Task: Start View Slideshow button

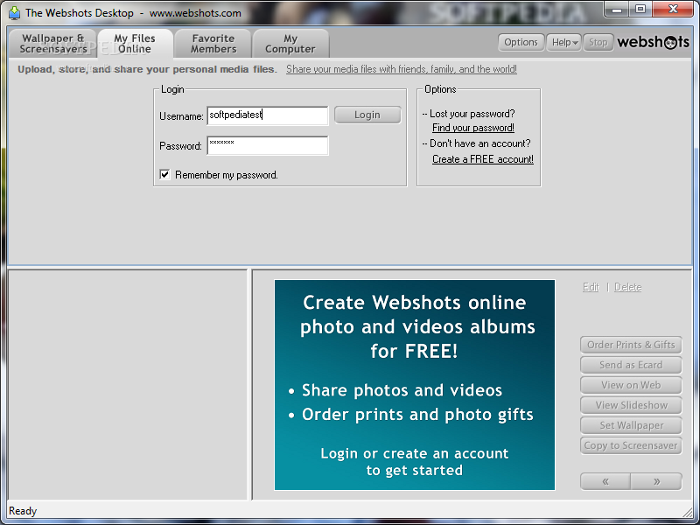Action: (x=631, y=405)
